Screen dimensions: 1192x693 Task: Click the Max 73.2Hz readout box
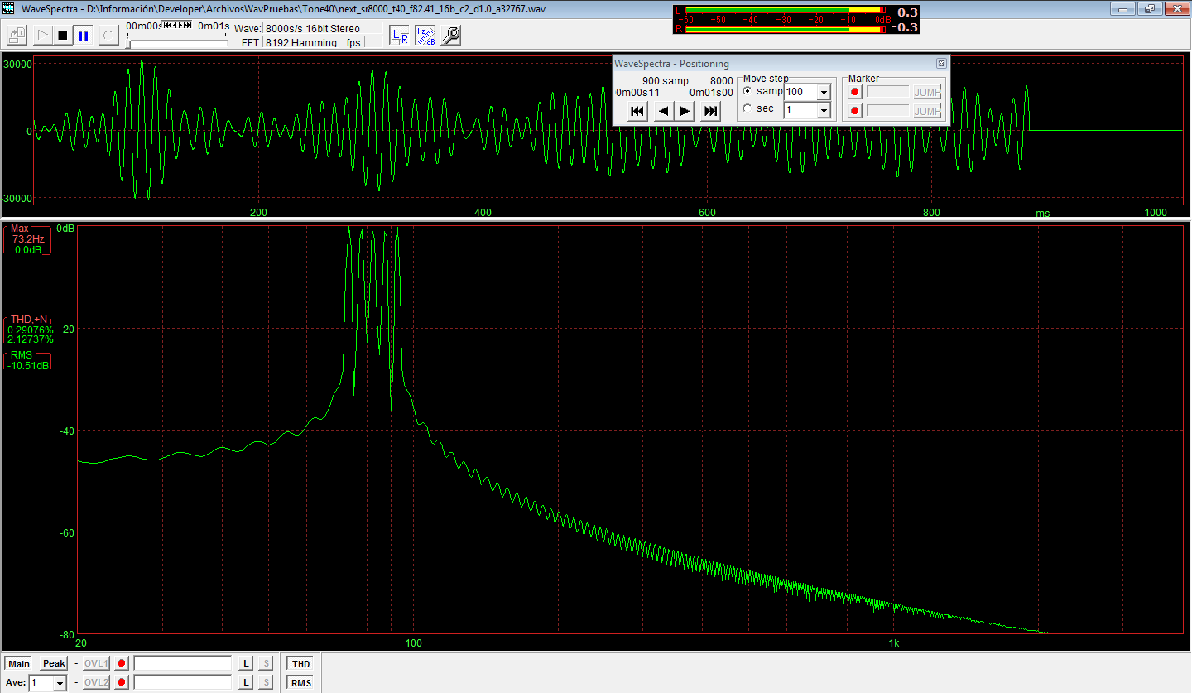pos(27,239)
